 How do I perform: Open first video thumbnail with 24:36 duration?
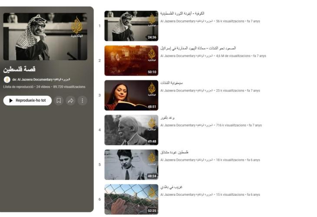pos(131,26)
